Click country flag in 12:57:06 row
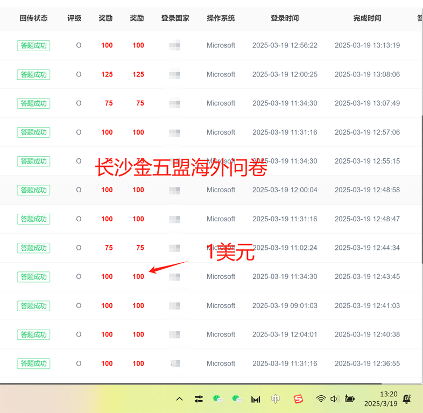Image resolution: width=423 pixels, height=413 pixels. 174,132
